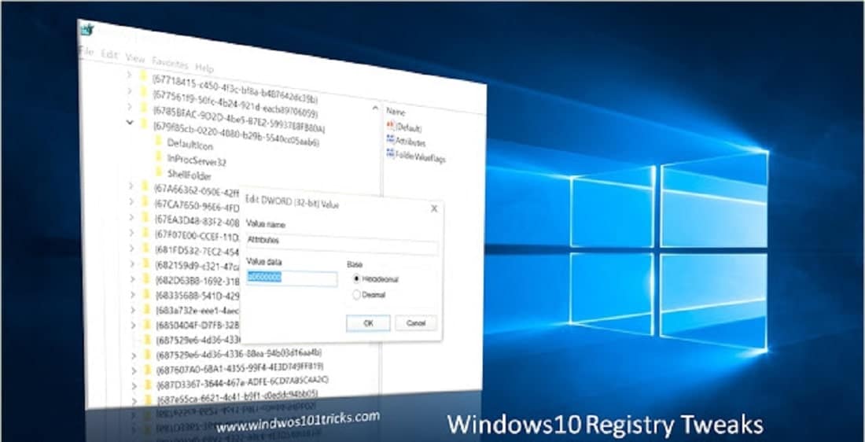Viewport: 865px width, 442px height.
Task: Click folder icon of key {67718415-c450
Action: pyautogui.click(x=144, y=75)
